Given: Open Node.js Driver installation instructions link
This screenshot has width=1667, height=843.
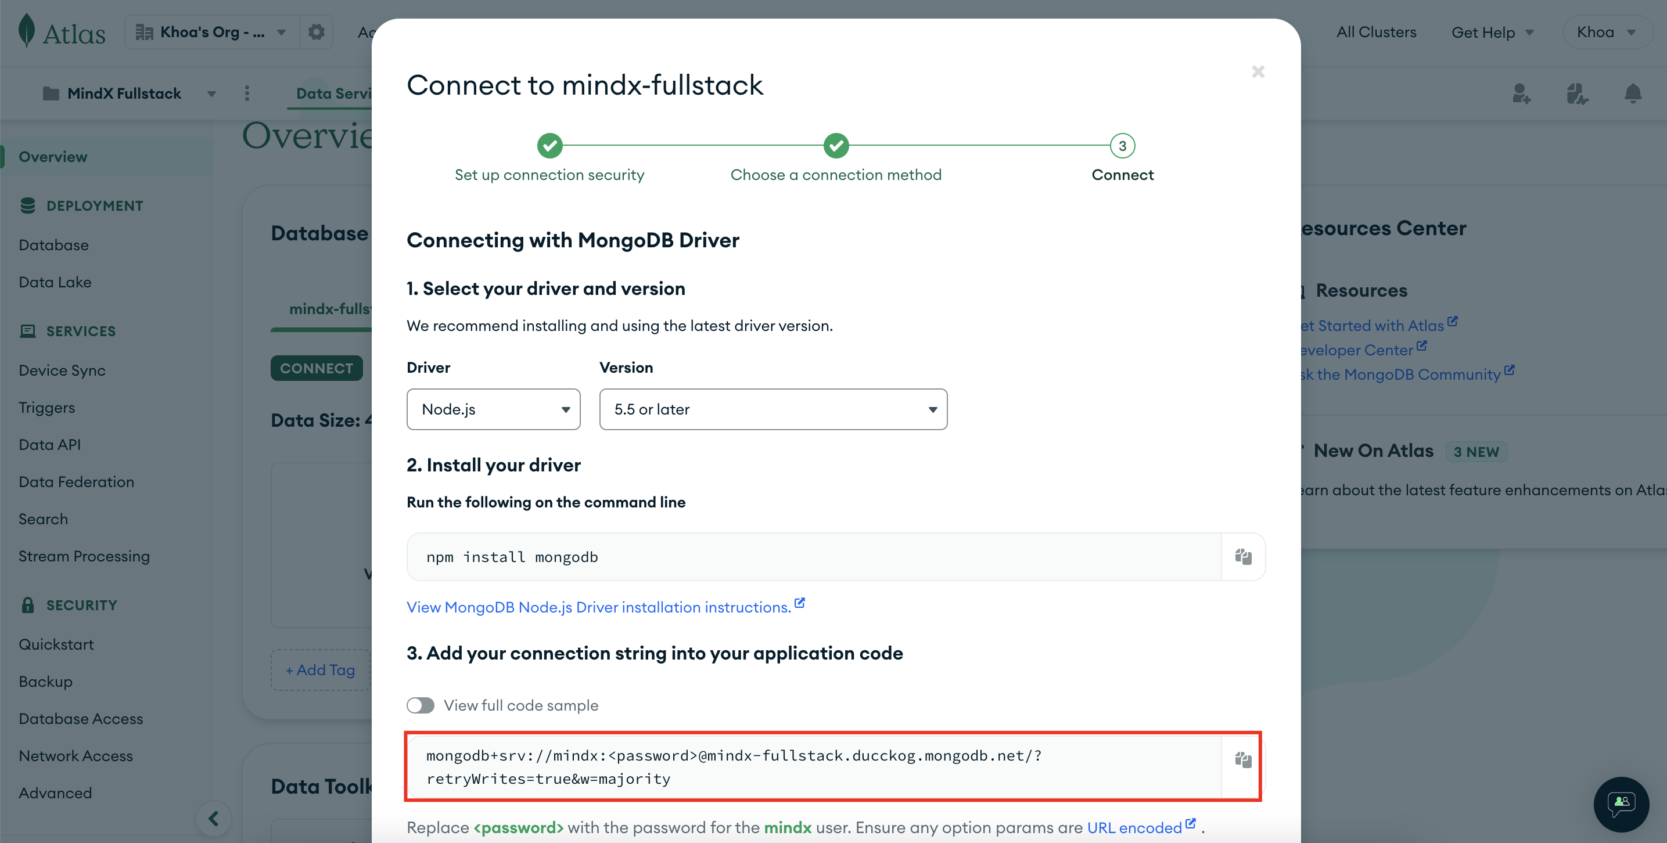Looking at the screenshot, I should 599,607.
